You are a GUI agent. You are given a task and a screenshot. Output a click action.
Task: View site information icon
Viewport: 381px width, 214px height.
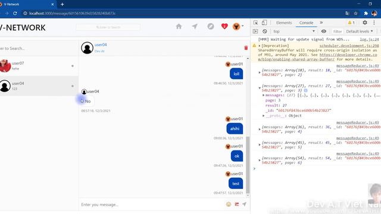tap(25, 13)
